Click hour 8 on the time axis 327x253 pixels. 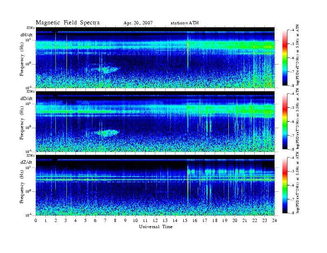(x=115, y=221)
